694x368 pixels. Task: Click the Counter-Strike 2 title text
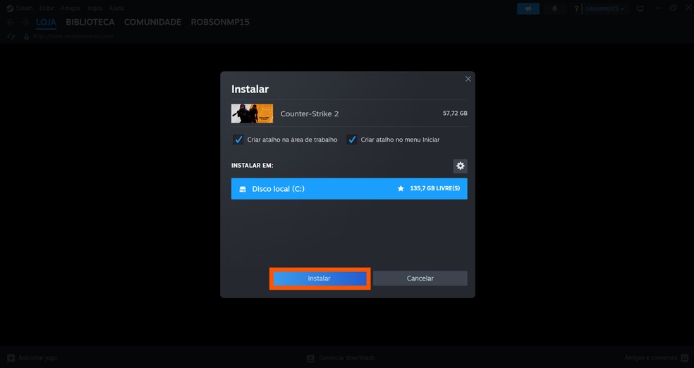(310, 114)
